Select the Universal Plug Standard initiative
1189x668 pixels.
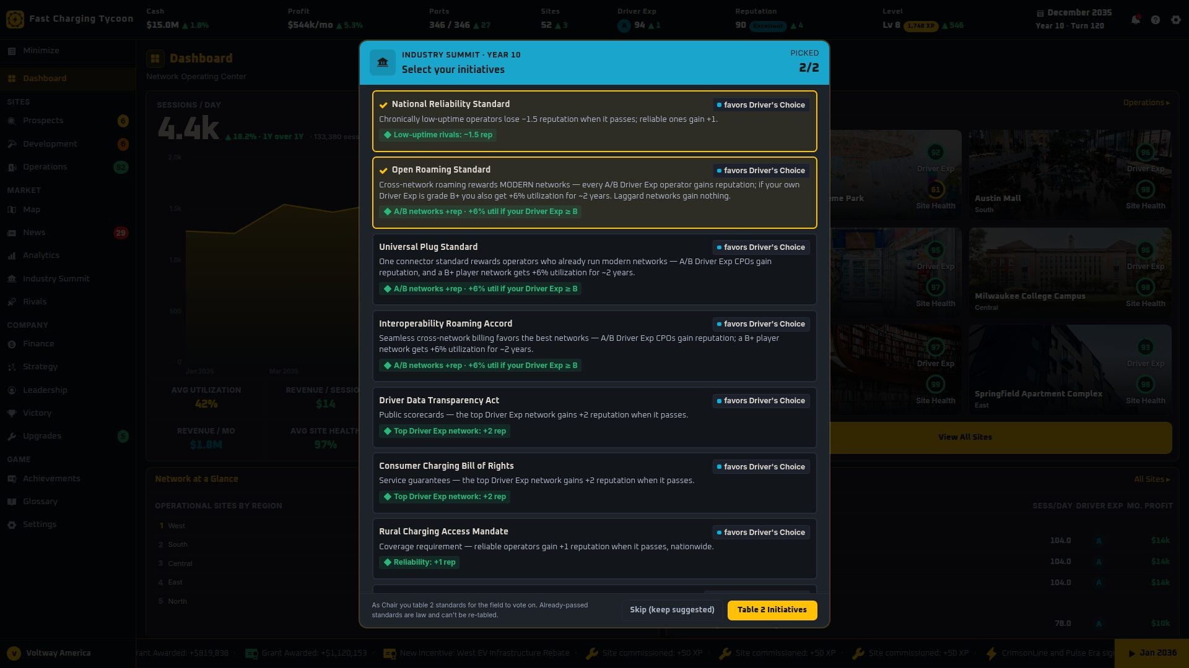pyautogui.click(x=594, y=269)
